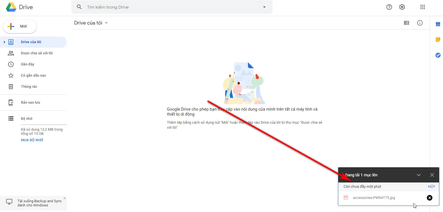Show details with the info icon

420,23
